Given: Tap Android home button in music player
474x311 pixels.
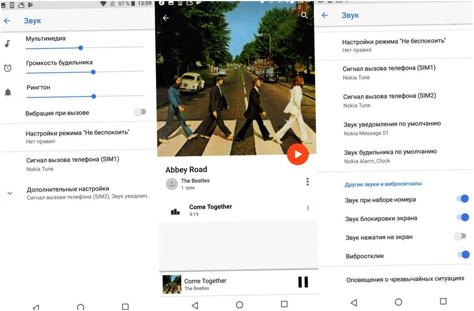Looking at the screenshot, I should [240, 305].
